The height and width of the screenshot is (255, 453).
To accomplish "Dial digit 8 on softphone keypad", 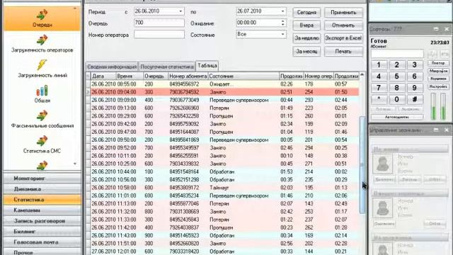I will pyautogui.click(x=396, y=88).
